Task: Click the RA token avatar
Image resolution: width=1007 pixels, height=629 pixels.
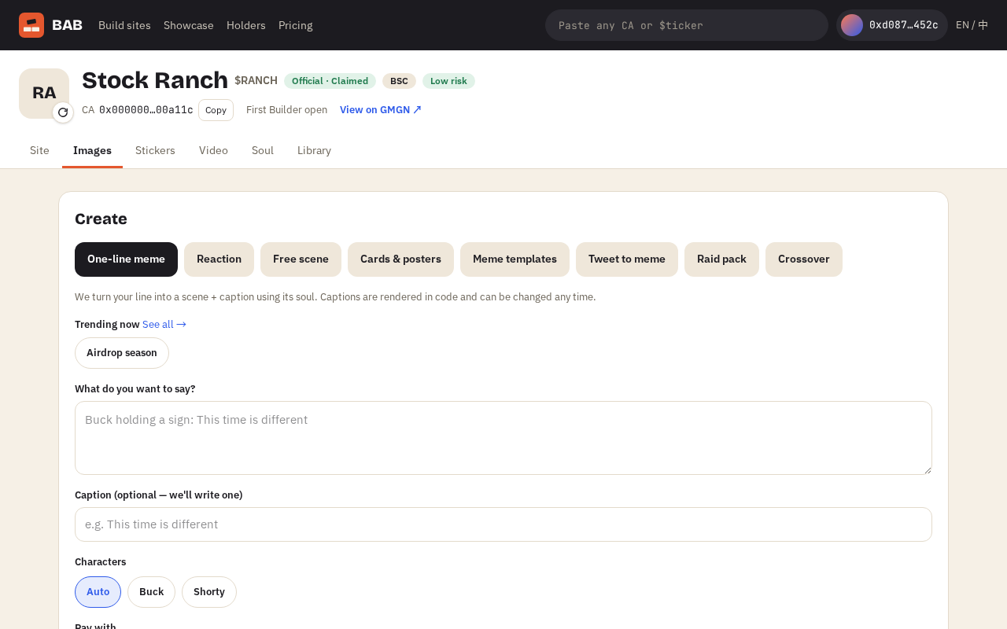Action: point(44,94)
